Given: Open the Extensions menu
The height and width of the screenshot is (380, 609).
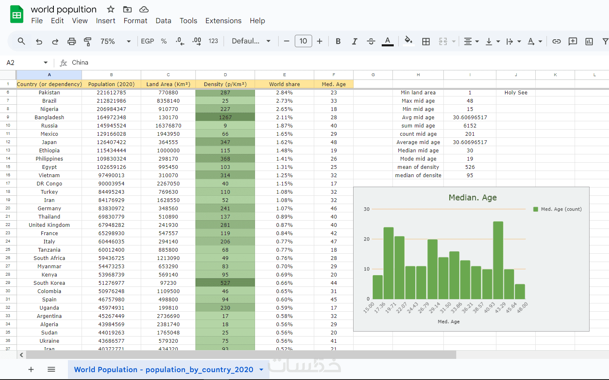Looking at the screenshot, I should 223,21.
